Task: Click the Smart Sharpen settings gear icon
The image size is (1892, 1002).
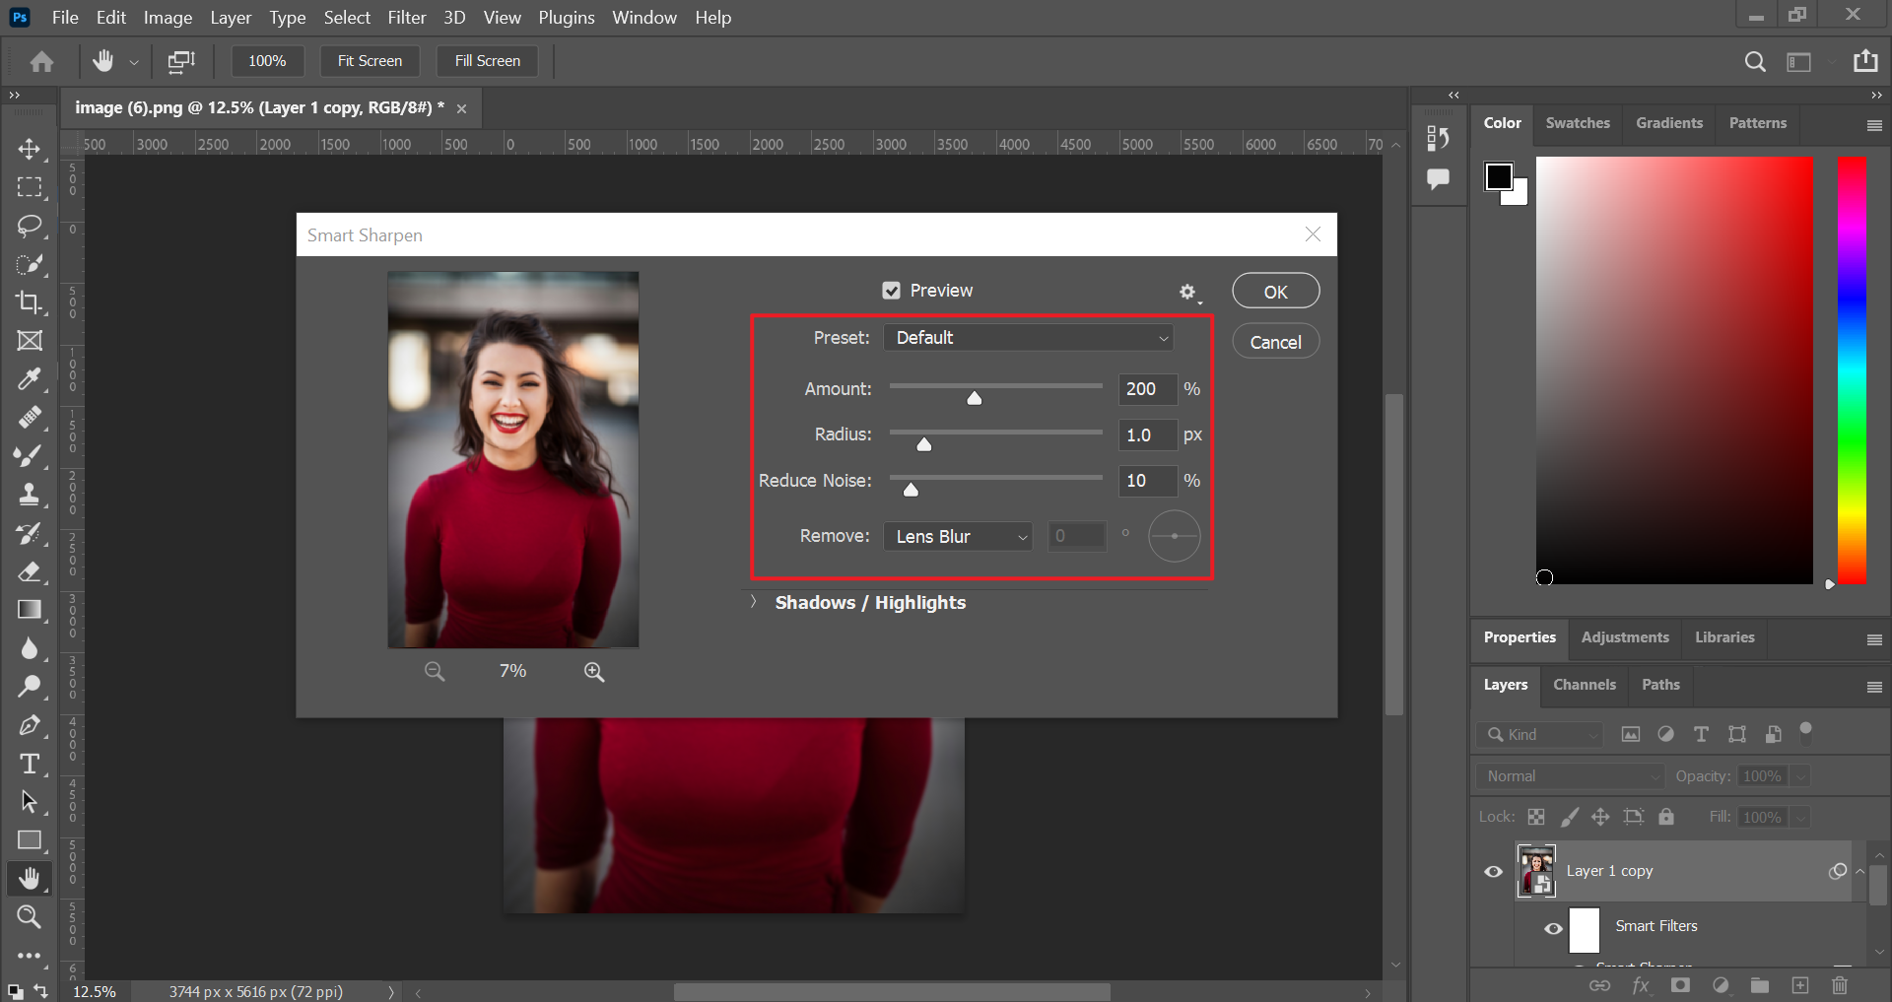Action: pyautogui.click(x=1187, y=292)
